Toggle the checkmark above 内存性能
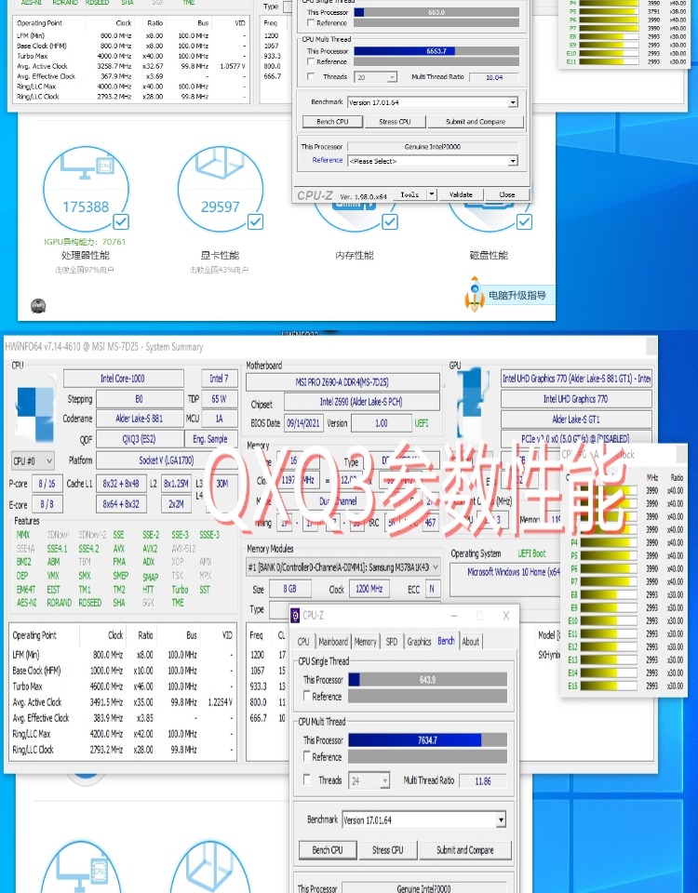The image size is (698, 893). [390, 221]
